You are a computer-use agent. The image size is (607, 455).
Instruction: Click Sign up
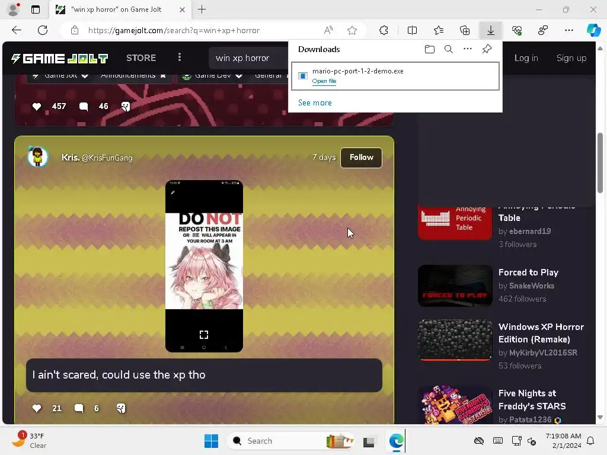click(x=571, y=58)
